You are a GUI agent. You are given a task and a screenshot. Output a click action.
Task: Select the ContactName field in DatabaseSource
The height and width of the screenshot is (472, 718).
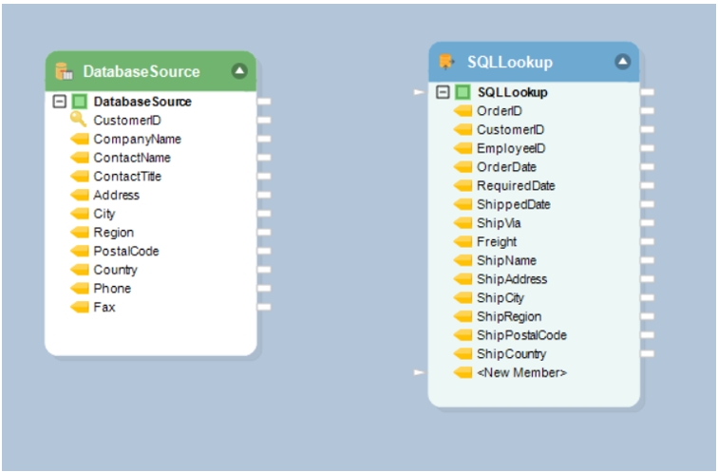pos(132,158)
